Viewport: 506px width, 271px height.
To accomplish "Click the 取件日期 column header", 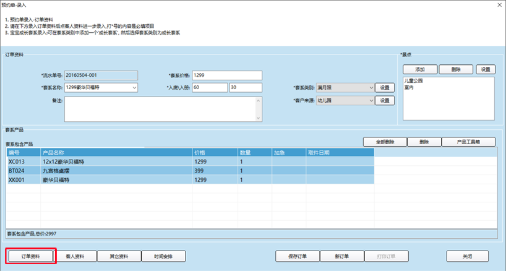I will [340, 153].
